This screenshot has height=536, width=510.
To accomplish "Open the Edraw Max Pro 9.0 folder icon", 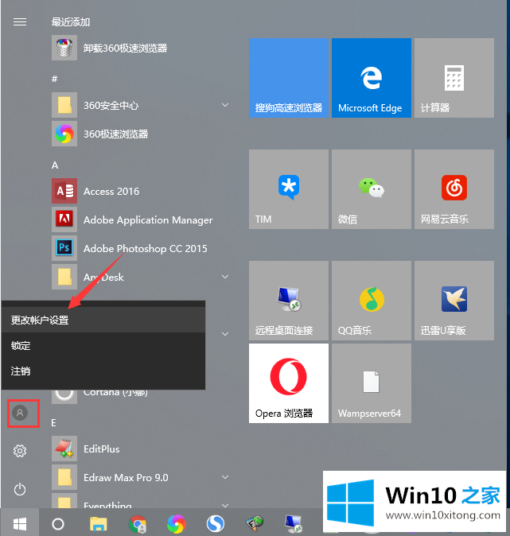I will pos(64,477).
